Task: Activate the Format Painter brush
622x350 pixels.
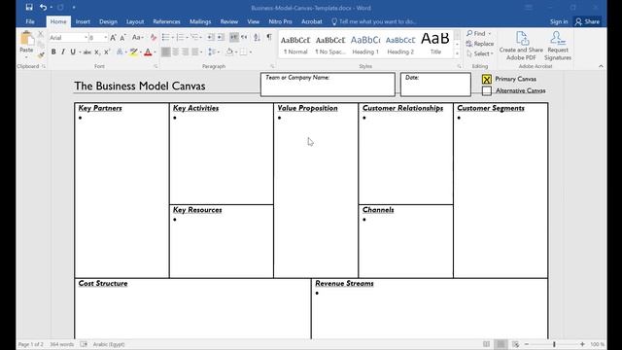Action: (41, 55)
